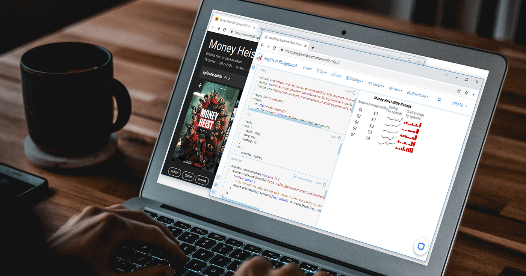The image size is (526, 276).
Task: Open Chrome three-dot menu
Action: pos(473,94)
